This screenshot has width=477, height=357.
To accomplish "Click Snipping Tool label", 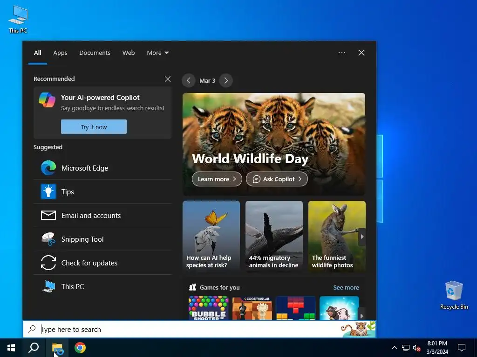I will coord(82,239).
